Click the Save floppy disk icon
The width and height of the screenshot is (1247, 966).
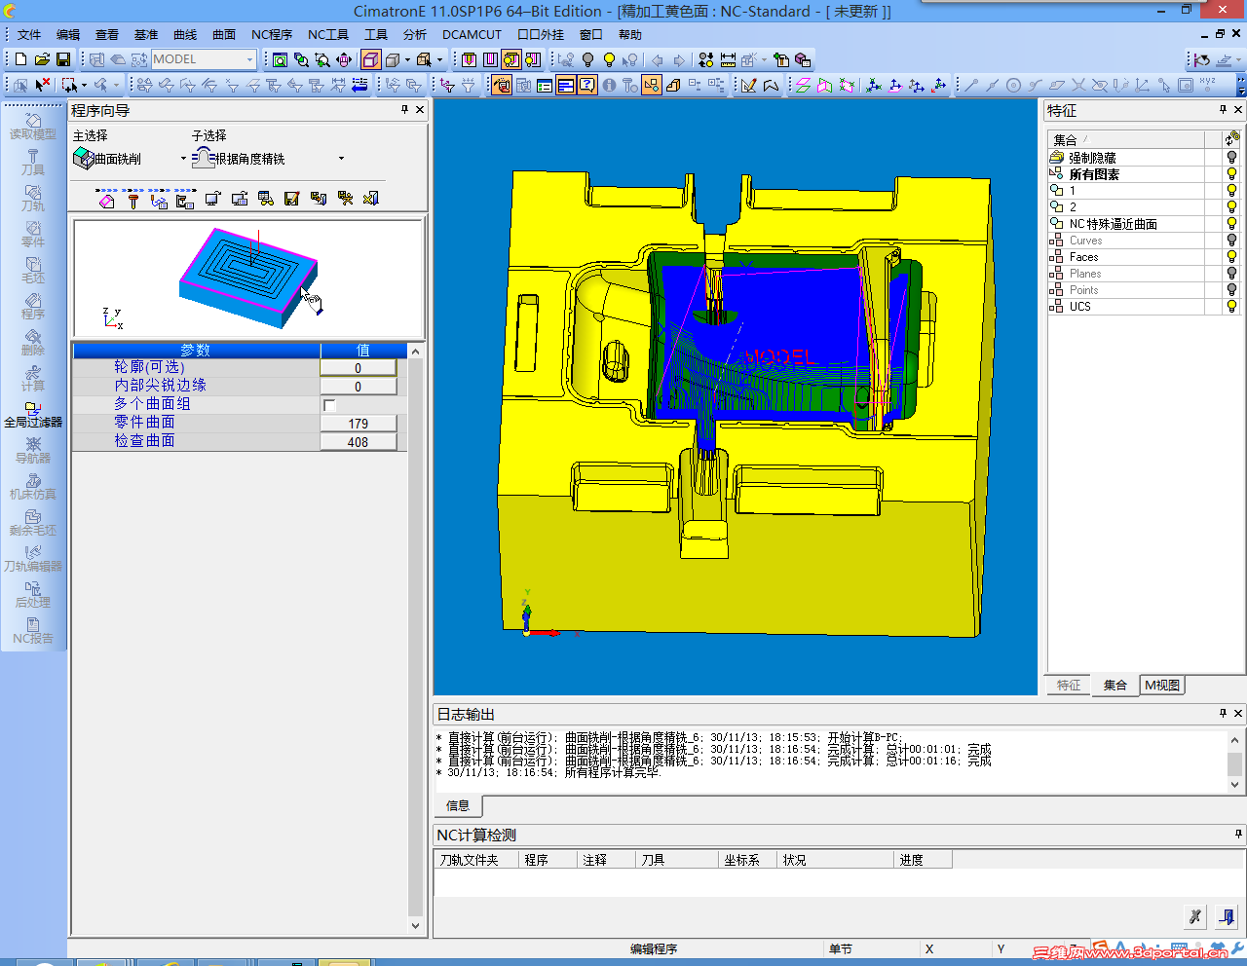(63, 59)
